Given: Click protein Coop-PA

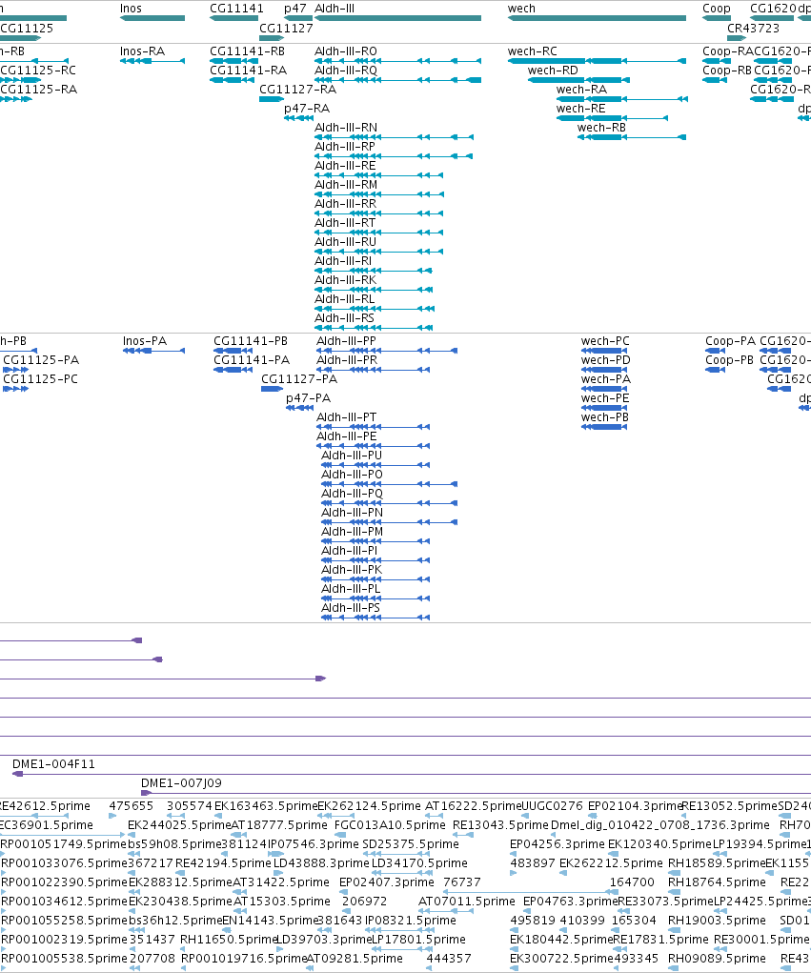Looking at the screenshot, I should [x=730, y=340].
